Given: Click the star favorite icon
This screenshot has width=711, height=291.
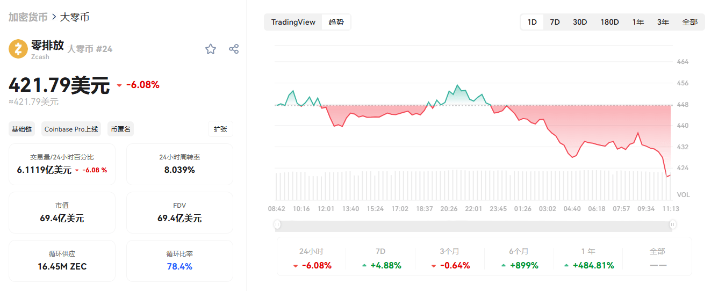Looking at the screenshot, I should tap(210, 49).
